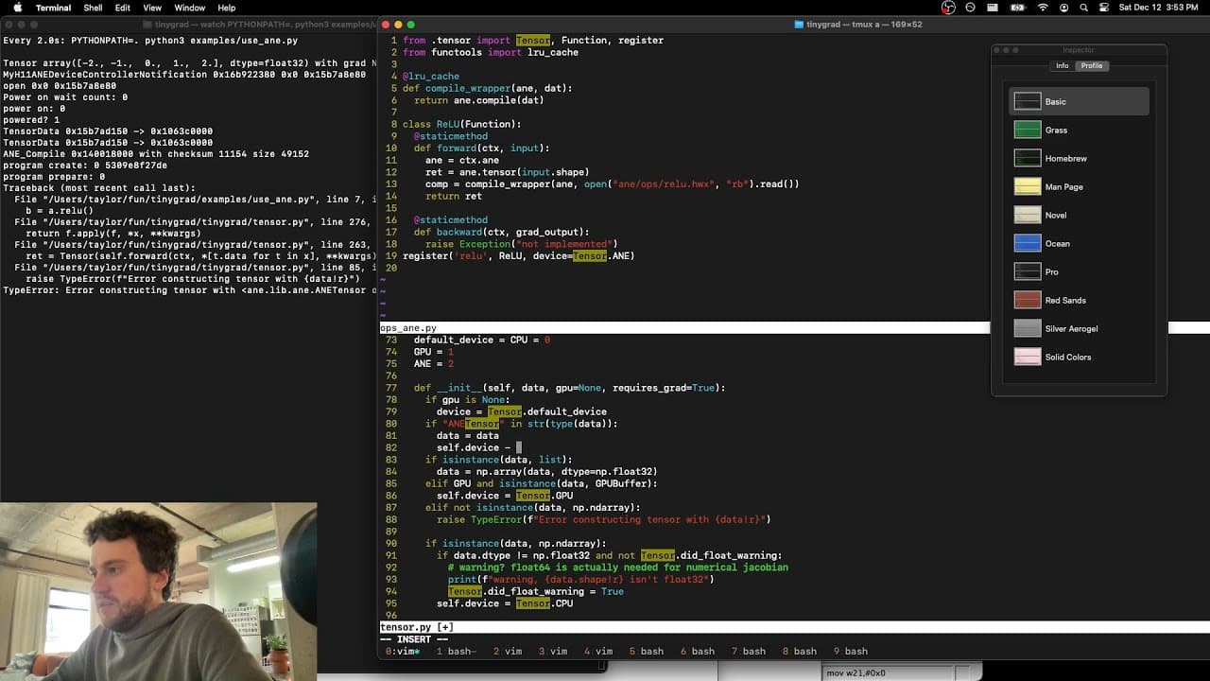This screenshot has width=1210, height=681.
Task: Click the clock-like red badge menu bar icon
Action: coord(948,8)
